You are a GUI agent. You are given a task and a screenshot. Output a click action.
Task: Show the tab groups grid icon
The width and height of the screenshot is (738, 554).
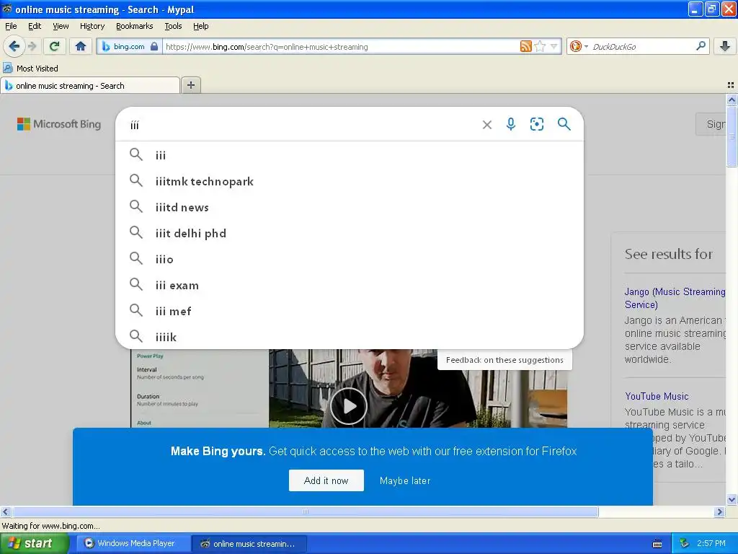[731, 85]
